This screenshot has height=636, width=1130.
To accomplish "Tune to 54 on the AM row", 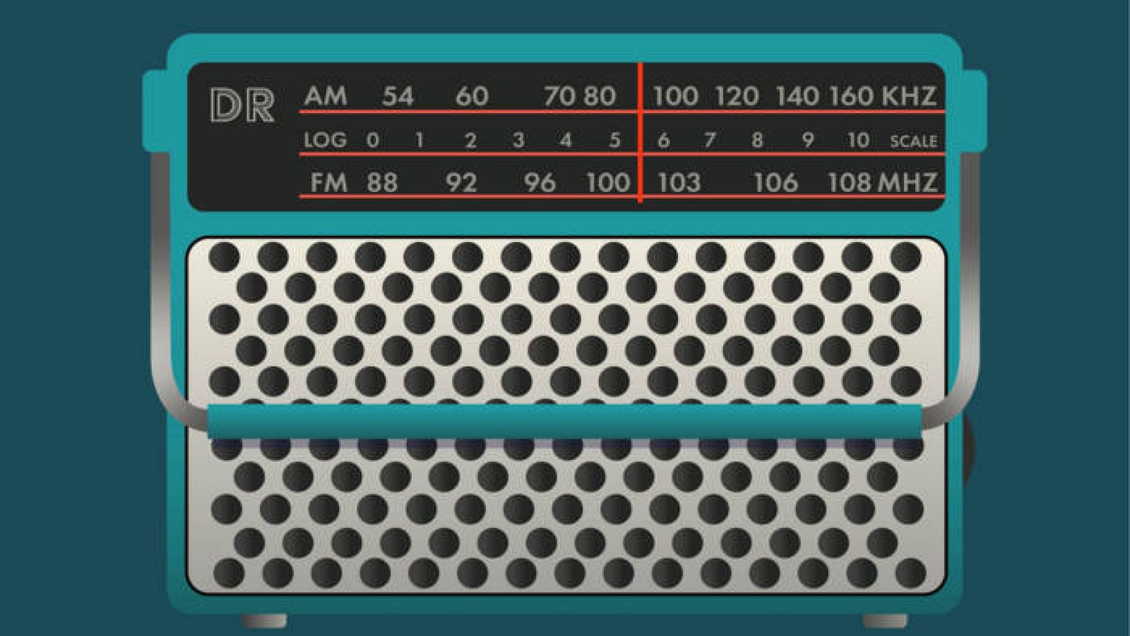I will click(x=398, y=96).
